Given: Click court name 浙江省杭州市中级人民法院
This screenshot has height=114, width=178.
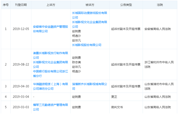Looking at the screenshot, I should pyautogui.click(x=159, y=65).
